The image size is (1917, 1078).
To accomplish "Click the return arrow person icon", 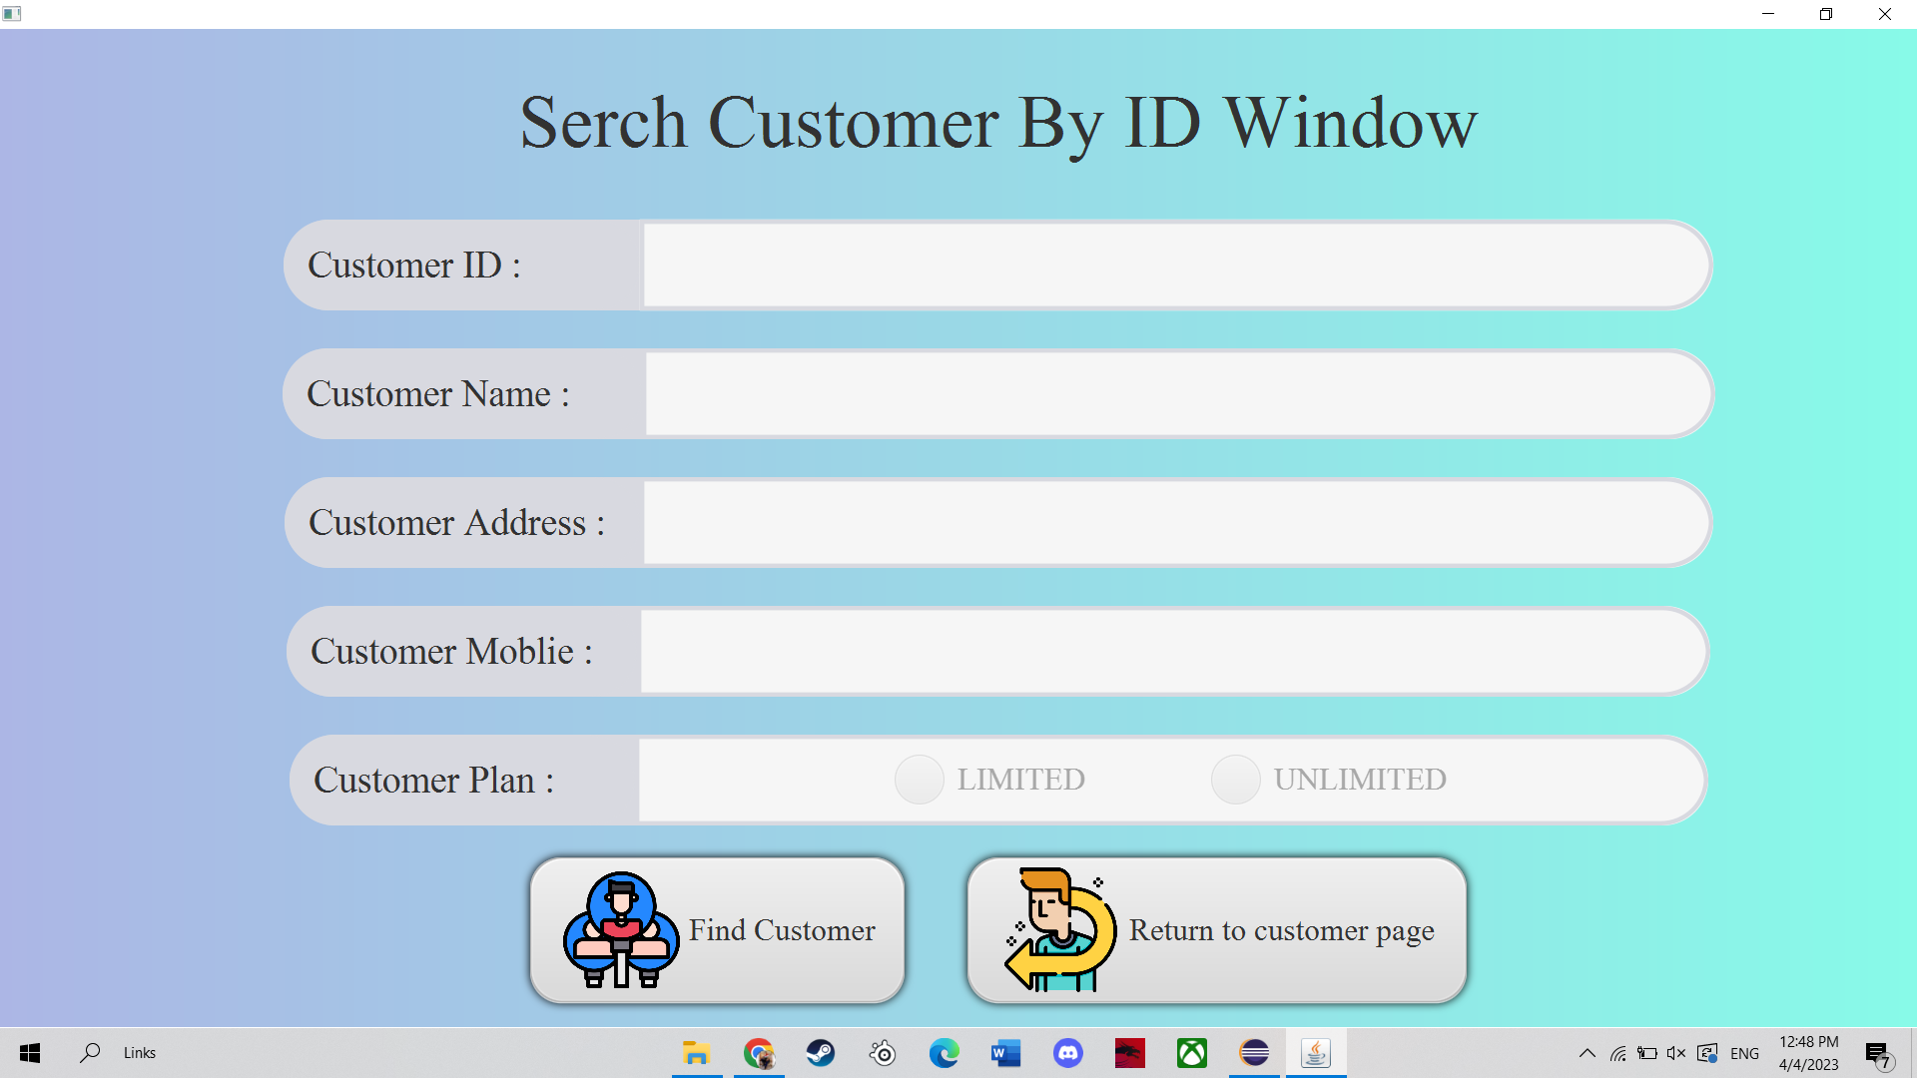I will [x=1060, y=930].
